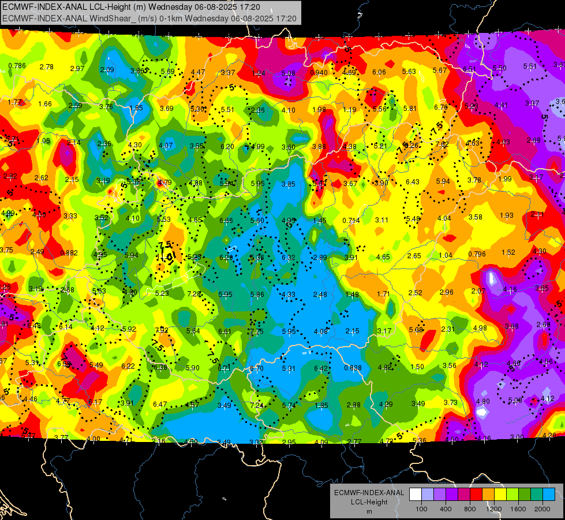The image size is (565, 520).
Task: Click the wind shear value '0.882'
Action: 69,253
